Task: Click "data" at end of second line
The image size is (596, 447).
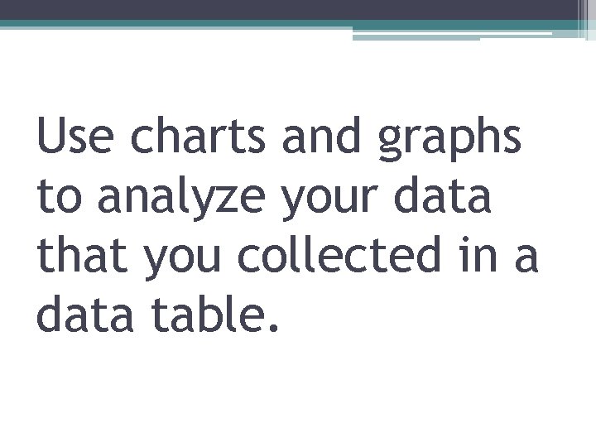Action: (443, 194)
